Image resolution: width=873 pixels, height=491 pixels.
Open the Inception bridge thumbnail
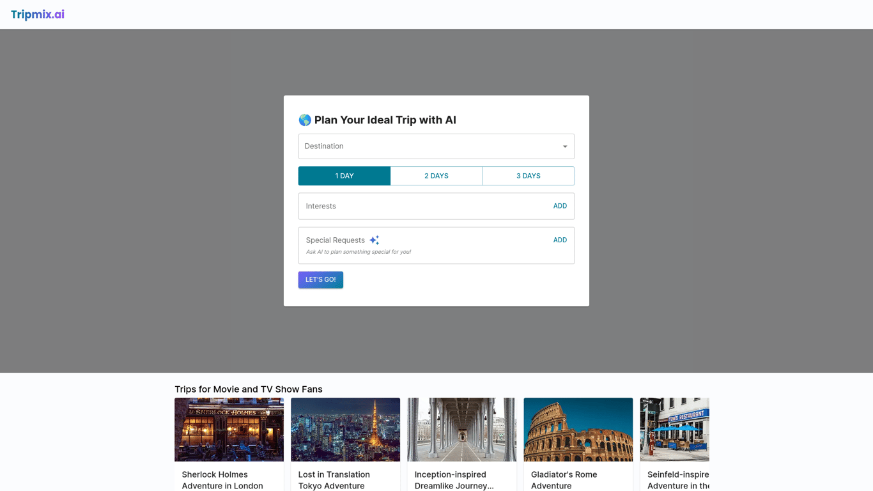point(461,430)
